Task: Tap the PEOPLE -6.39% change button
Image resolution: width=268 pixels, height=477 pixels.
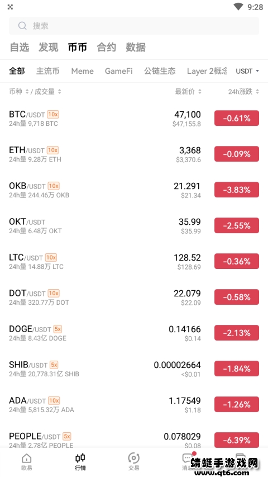Action: (237, 440)
